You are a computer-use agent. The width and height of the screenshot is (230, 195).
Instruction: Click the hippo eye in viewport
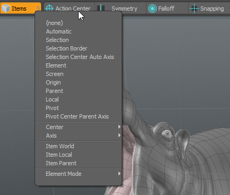pyautogui.click(x=167, y=133)
